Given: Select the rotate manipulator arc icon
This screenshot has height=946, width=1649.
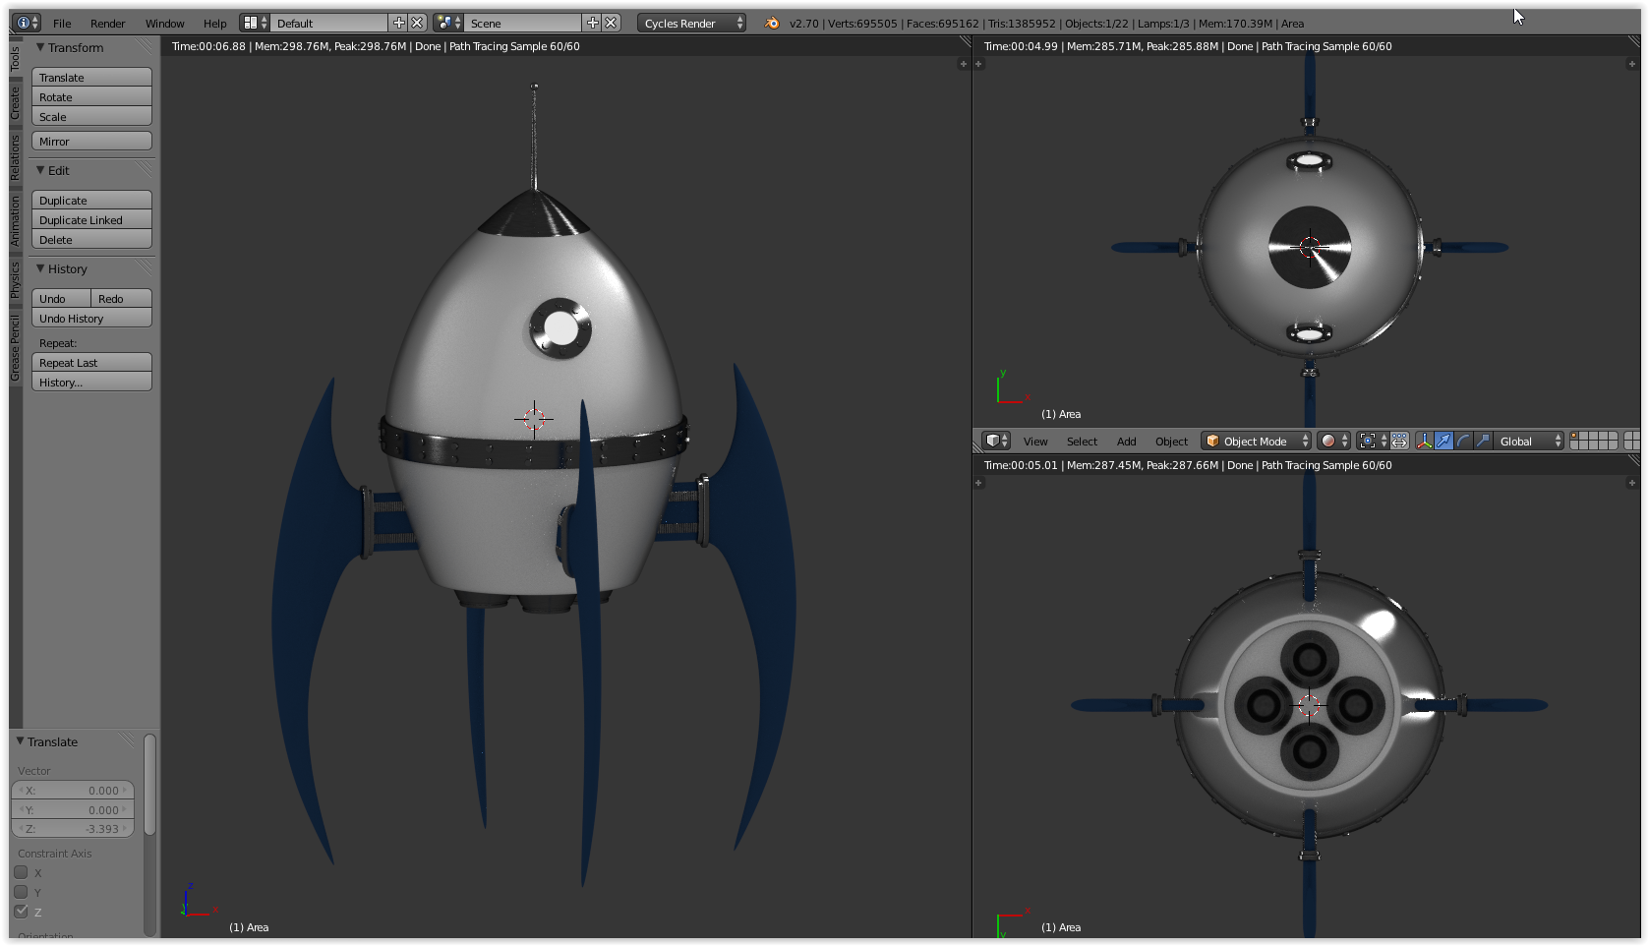Looking at the screenshot, I should (1463, 442).
